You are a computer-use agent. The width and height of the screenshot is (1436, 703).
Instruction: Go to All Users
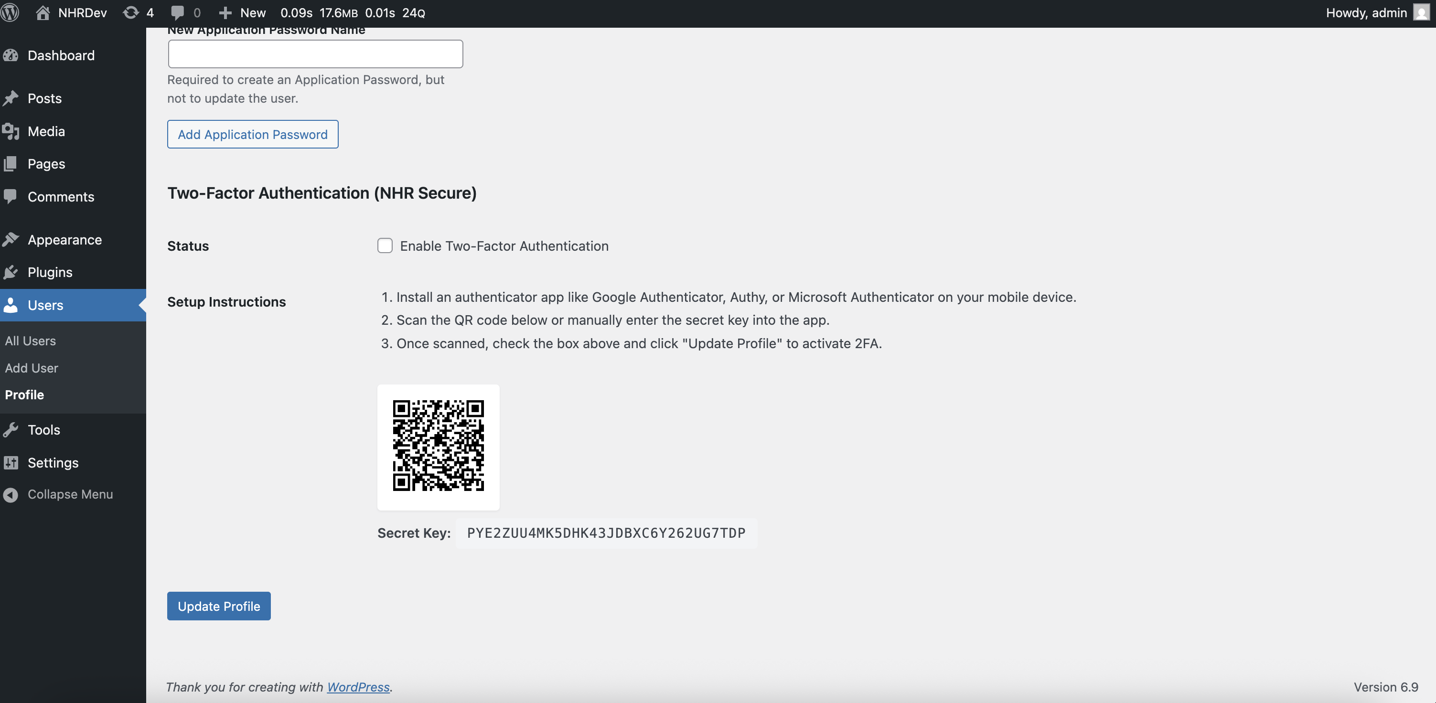(x=30, y=341)
